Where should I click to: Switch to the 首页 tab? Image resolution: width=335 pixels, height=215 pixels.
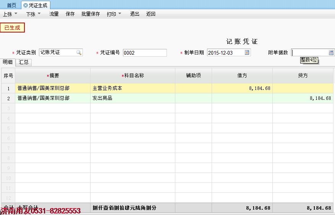tap(11, 5)
